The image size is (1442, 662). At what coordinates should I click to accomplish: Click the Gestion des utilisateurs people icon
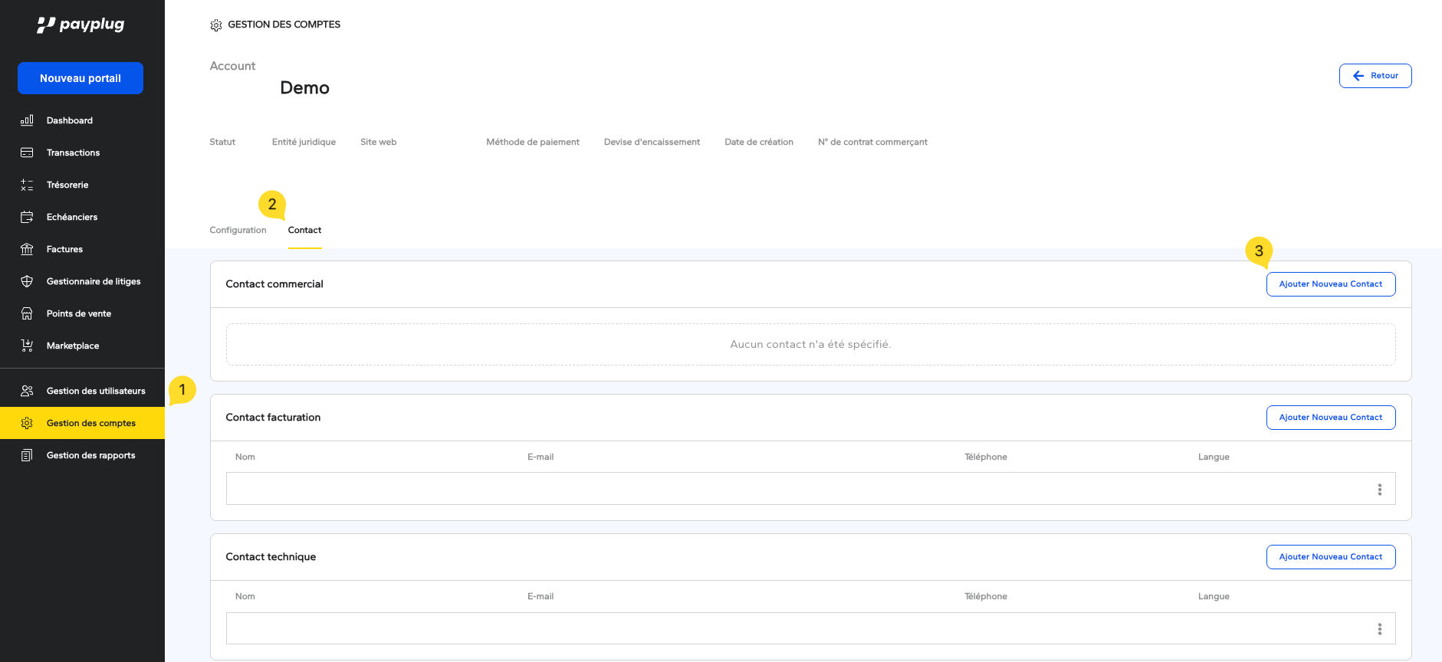tap(27, 391)
